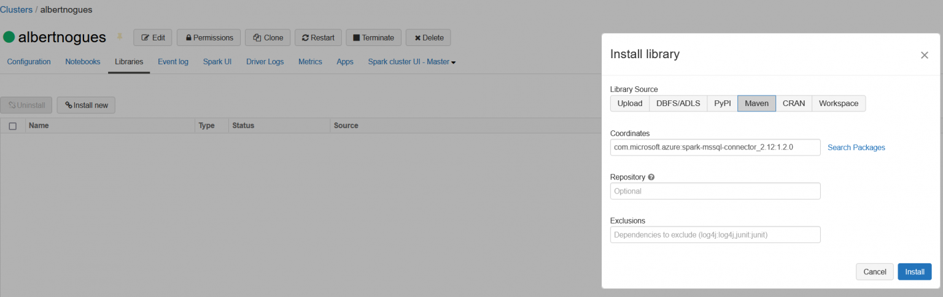Close the Install library dialog
This screenshot has width=943, height=297.
pyautogui.click(x=924, y=55)
